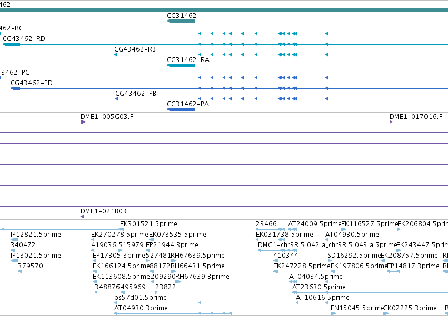The width and height of the screenshot is (448, 316).
Task: Click the AT24009.5prime EST label
Action: (x=315, y=224)
